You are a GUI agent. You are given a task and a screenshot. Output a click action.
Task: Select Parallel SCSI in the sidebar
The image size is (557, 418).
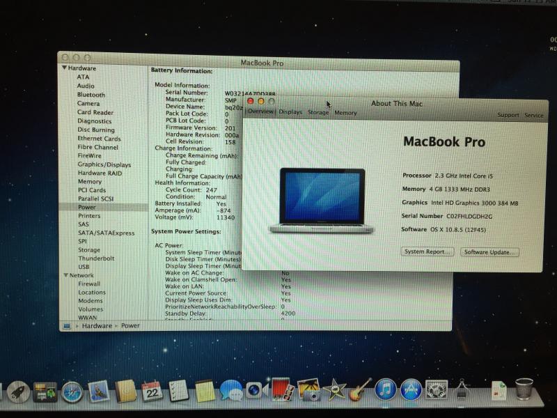(96, 199)
